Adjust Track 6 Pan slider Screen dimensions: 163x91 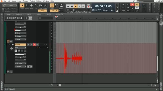tap(20, 57)
